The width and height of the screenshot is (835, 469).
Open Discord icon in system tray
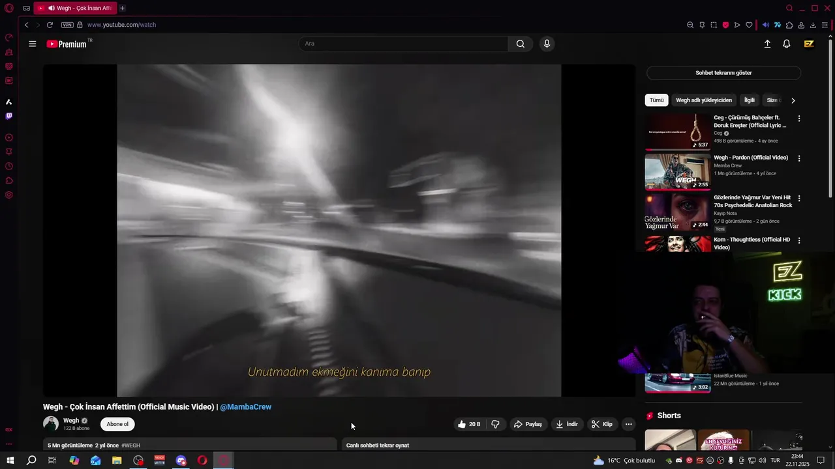click(679, 461)
